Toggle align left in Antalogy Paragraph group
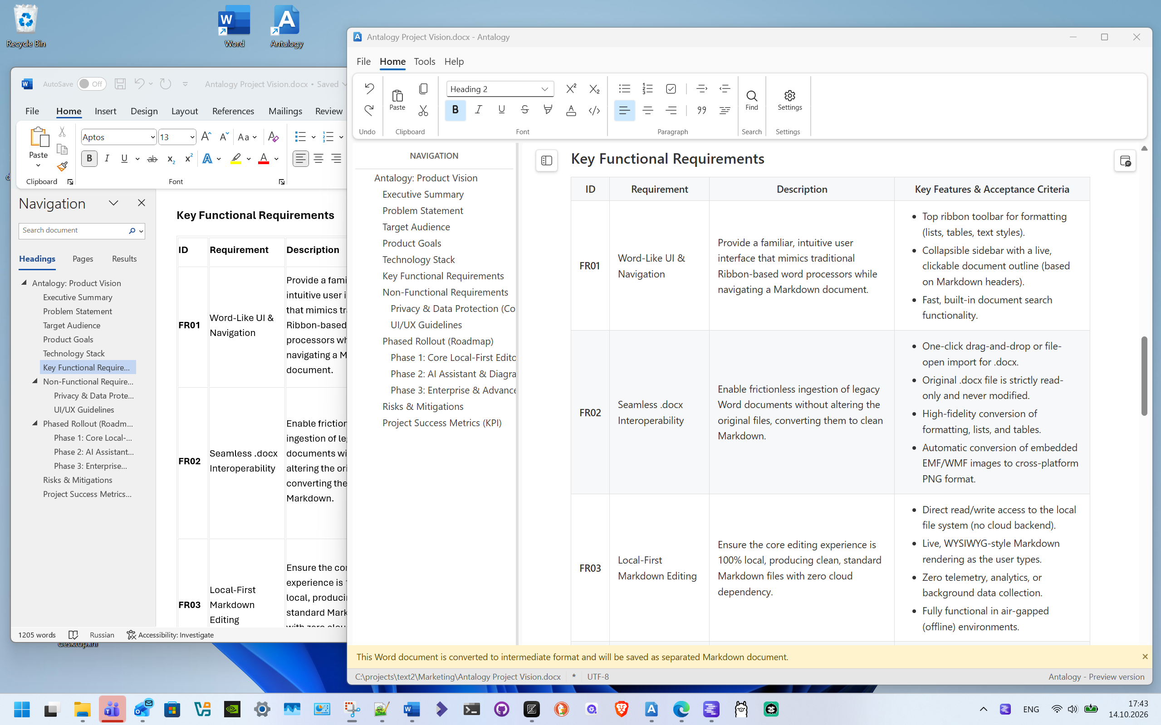This screenshot has width=1161, height=725. [624, 110]
